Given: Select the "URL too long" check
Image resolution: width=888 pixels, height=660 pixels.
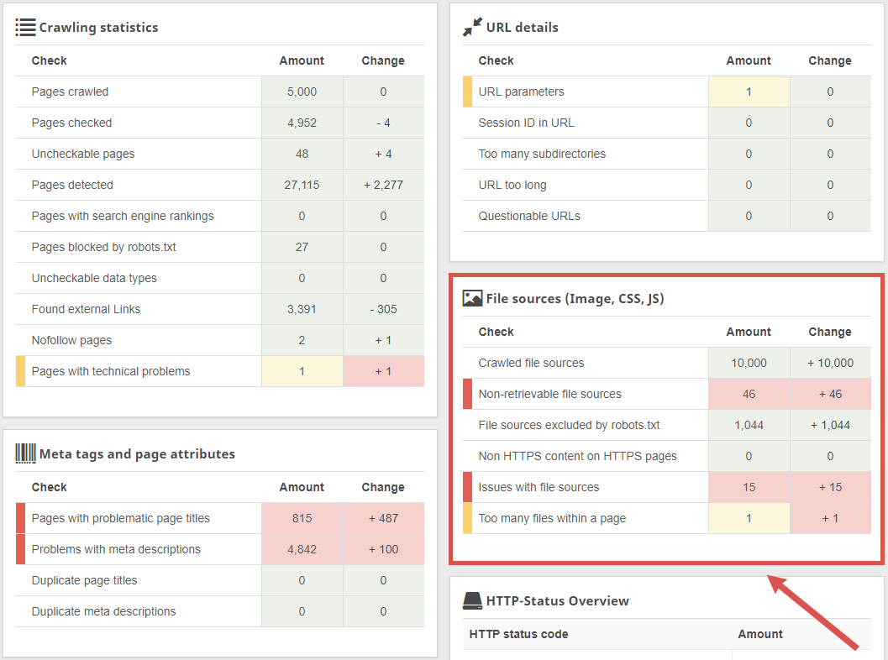Looking at the screenshot, I should (x=512, y=185).
